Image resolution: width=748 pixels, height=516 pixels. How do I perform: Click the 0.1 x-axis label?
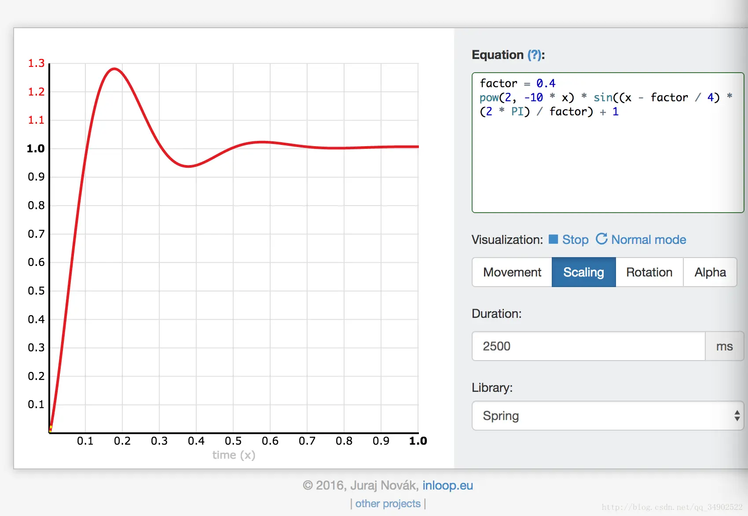[85, 441]
